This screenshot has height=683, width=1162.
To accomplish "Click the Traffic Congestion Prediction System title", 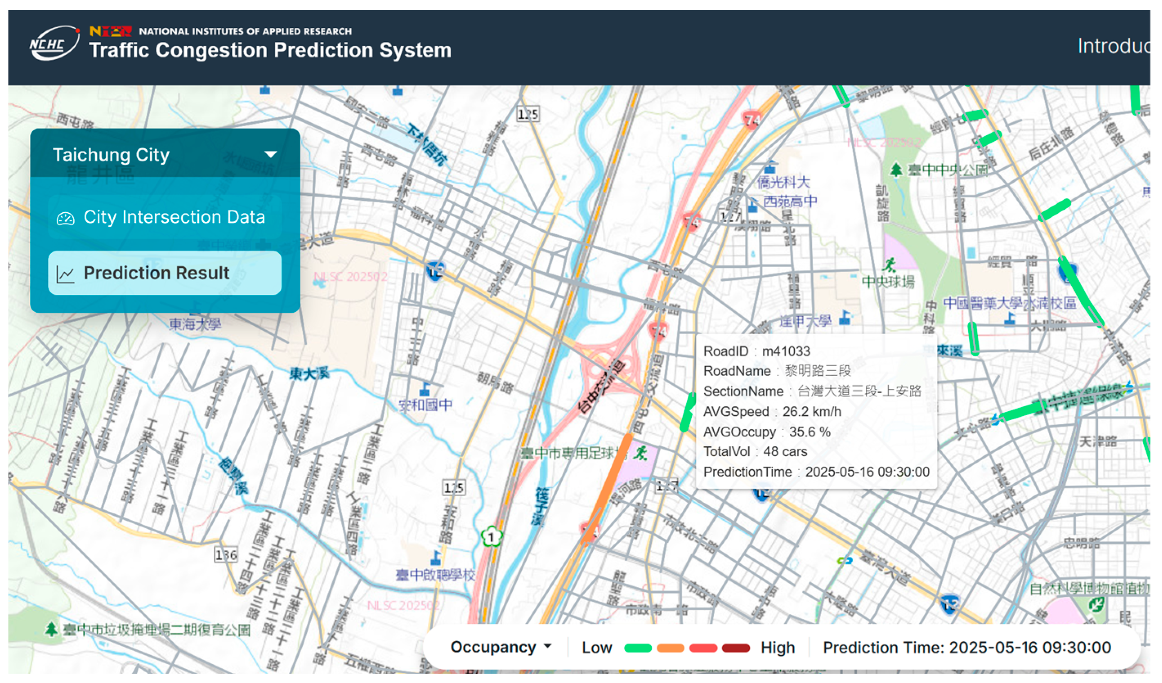I will pos(270,50).
